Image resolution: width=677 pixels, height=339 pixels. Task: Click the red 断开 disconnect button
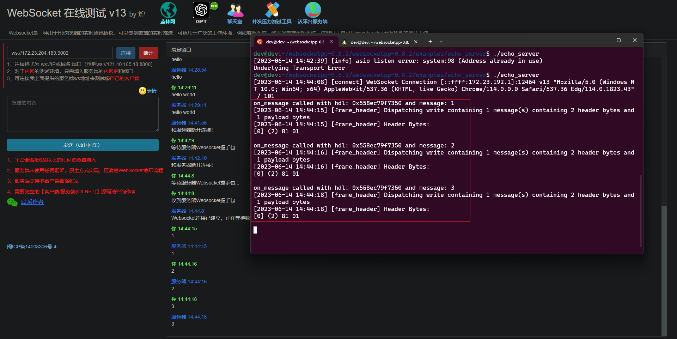[148, 53]
